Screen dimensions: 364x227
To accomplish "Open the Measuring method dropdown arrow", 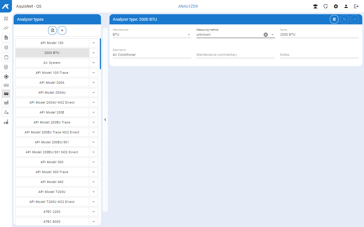I will click(272, 35).
